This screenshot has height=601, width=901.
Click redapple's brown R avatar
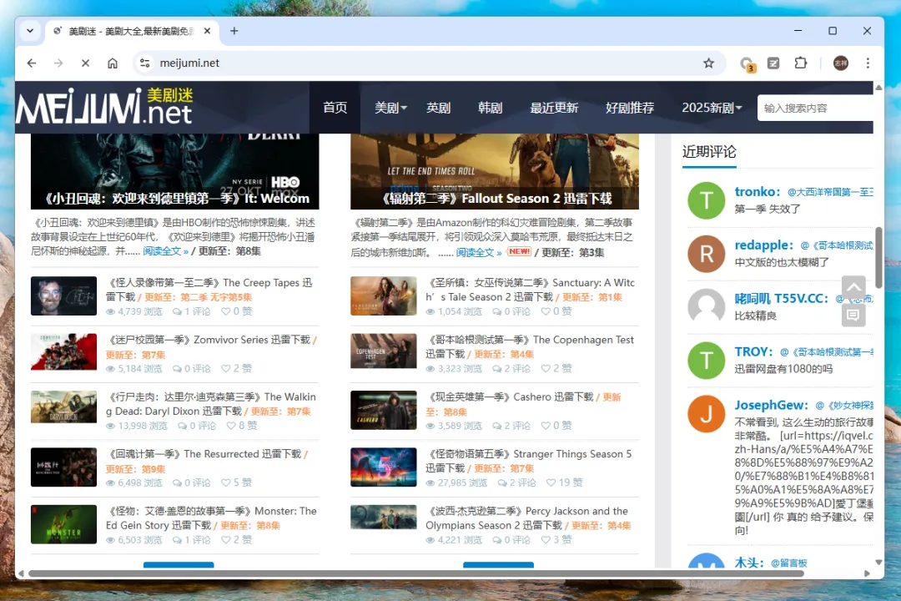pos(707,254)
